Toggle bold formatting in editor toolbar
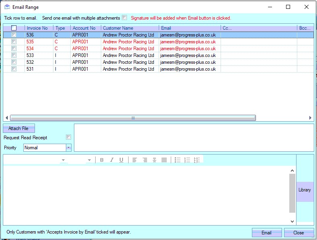The image size is (317, 240). point(102,160)
